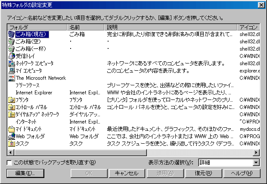Image resolution: width=267 pixels, height=184 pixels.
Task: Click the ごみ箱(空) empty bin icon
Action: [11, 42]
